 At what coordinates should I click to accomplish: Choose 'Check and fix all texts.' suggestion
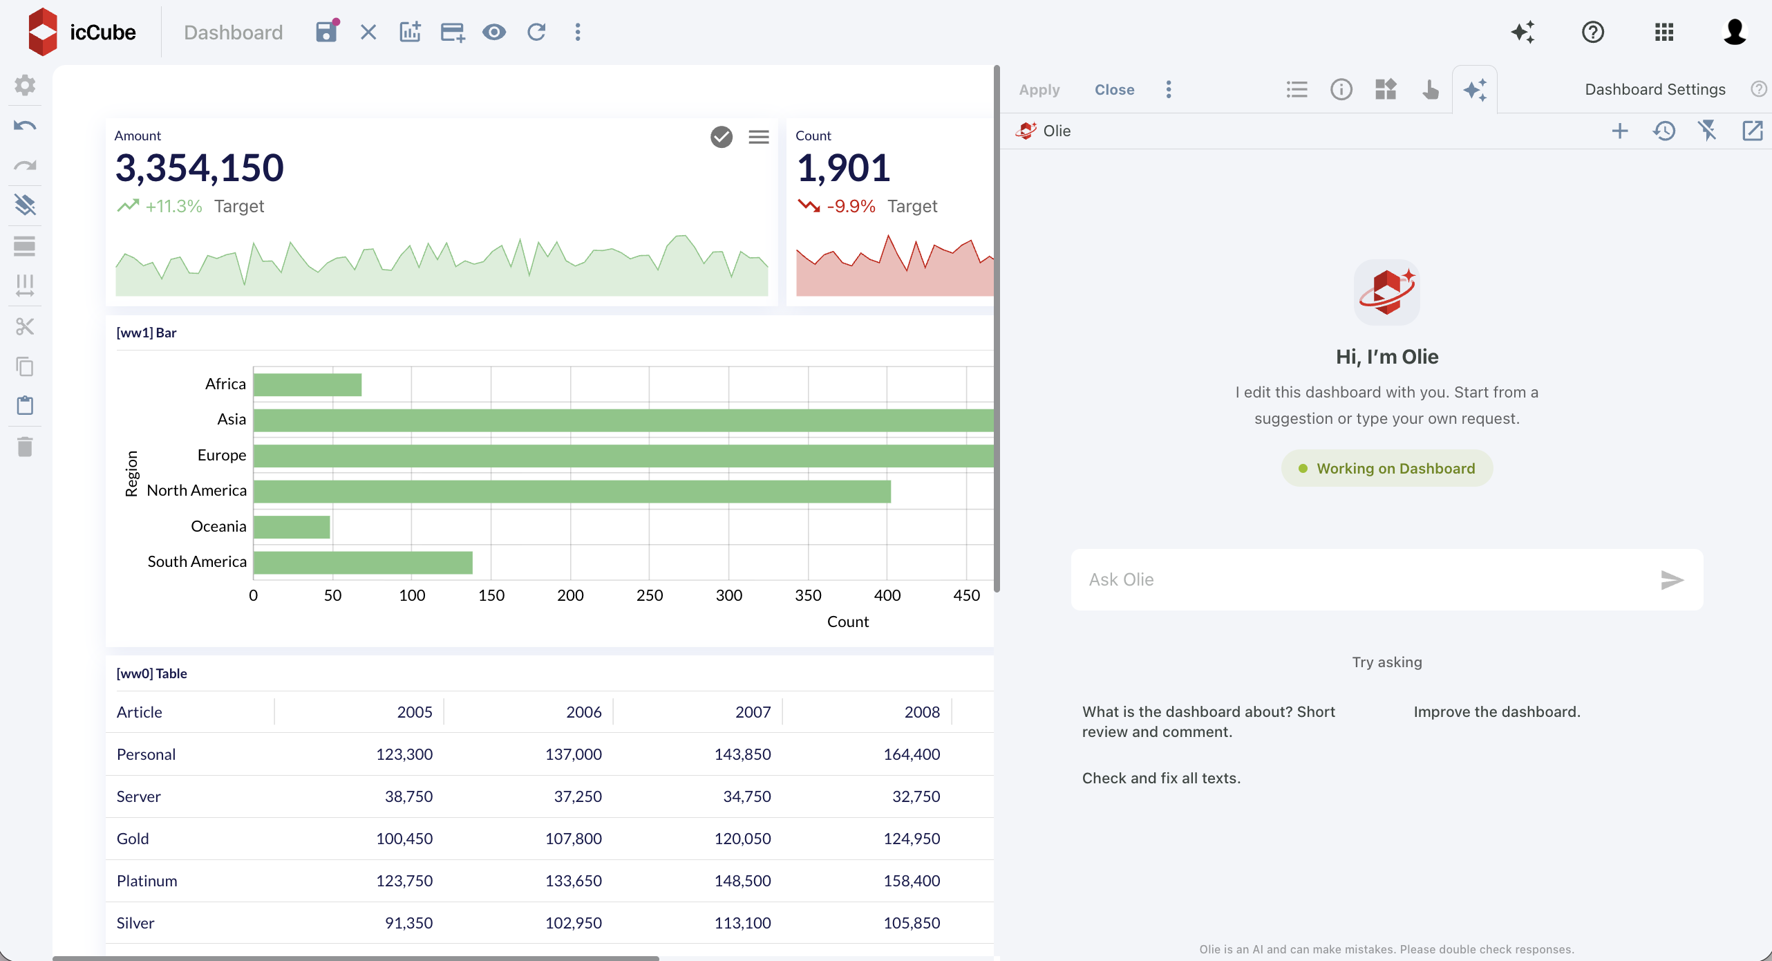pos(1161,778)
